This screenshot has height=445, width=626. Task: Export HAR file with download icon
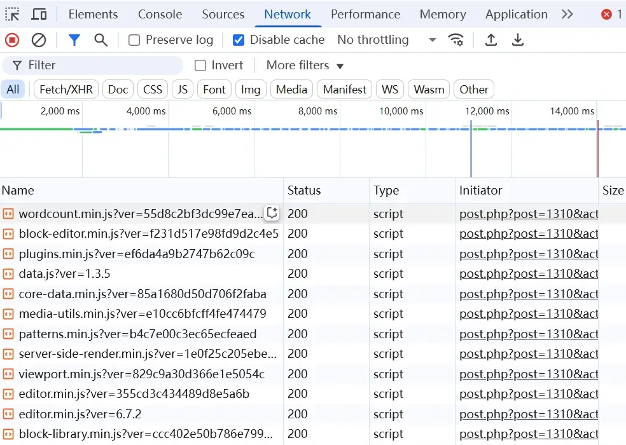click(518, 40)
